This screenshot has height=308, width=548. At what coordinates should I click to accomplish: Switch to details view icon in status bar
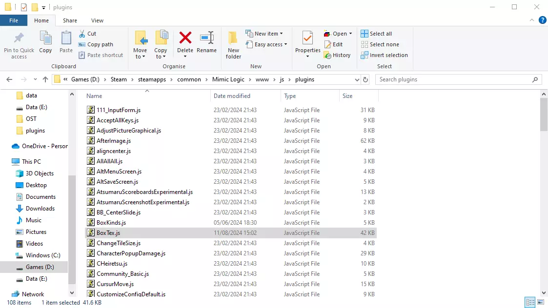point(530,303)
